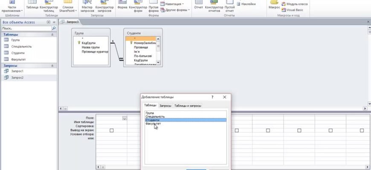Switch to Запросы tab in add-table dialog
The image size is (371, 170).
(x=165, y=105)
